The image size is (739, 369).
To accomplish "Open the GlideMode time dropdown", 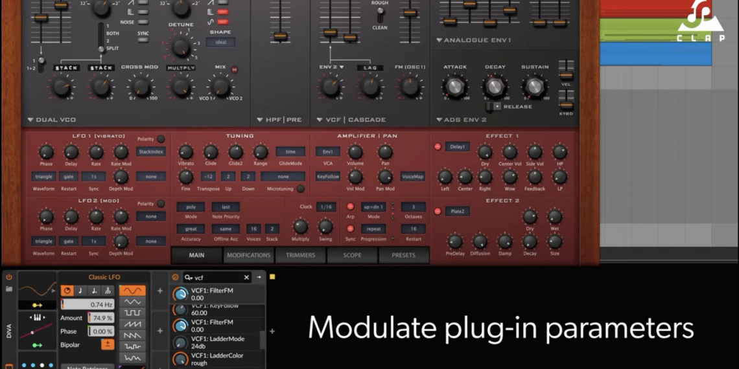I will pyautogui.click(x=290, y=151).
